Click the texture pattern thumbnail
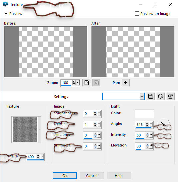The width and height of the screenshot is (178, 182). (25, 130)
